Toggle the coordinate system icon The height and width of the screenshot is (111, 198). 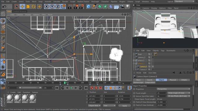coord(63,6)
